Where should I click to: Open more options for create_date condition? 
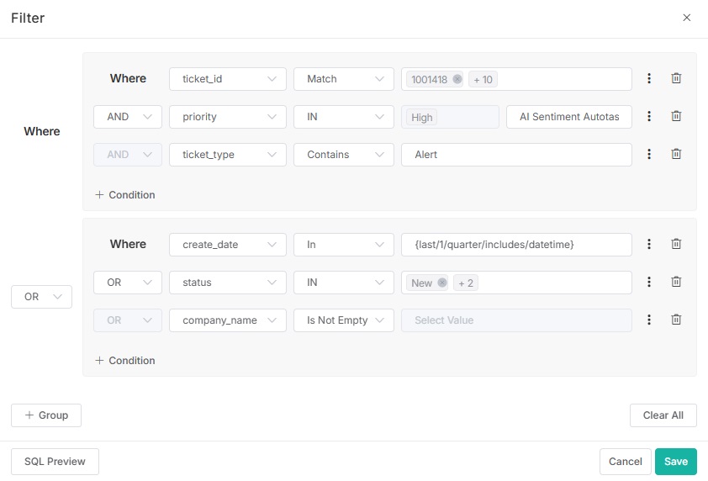tap(649, 244)
